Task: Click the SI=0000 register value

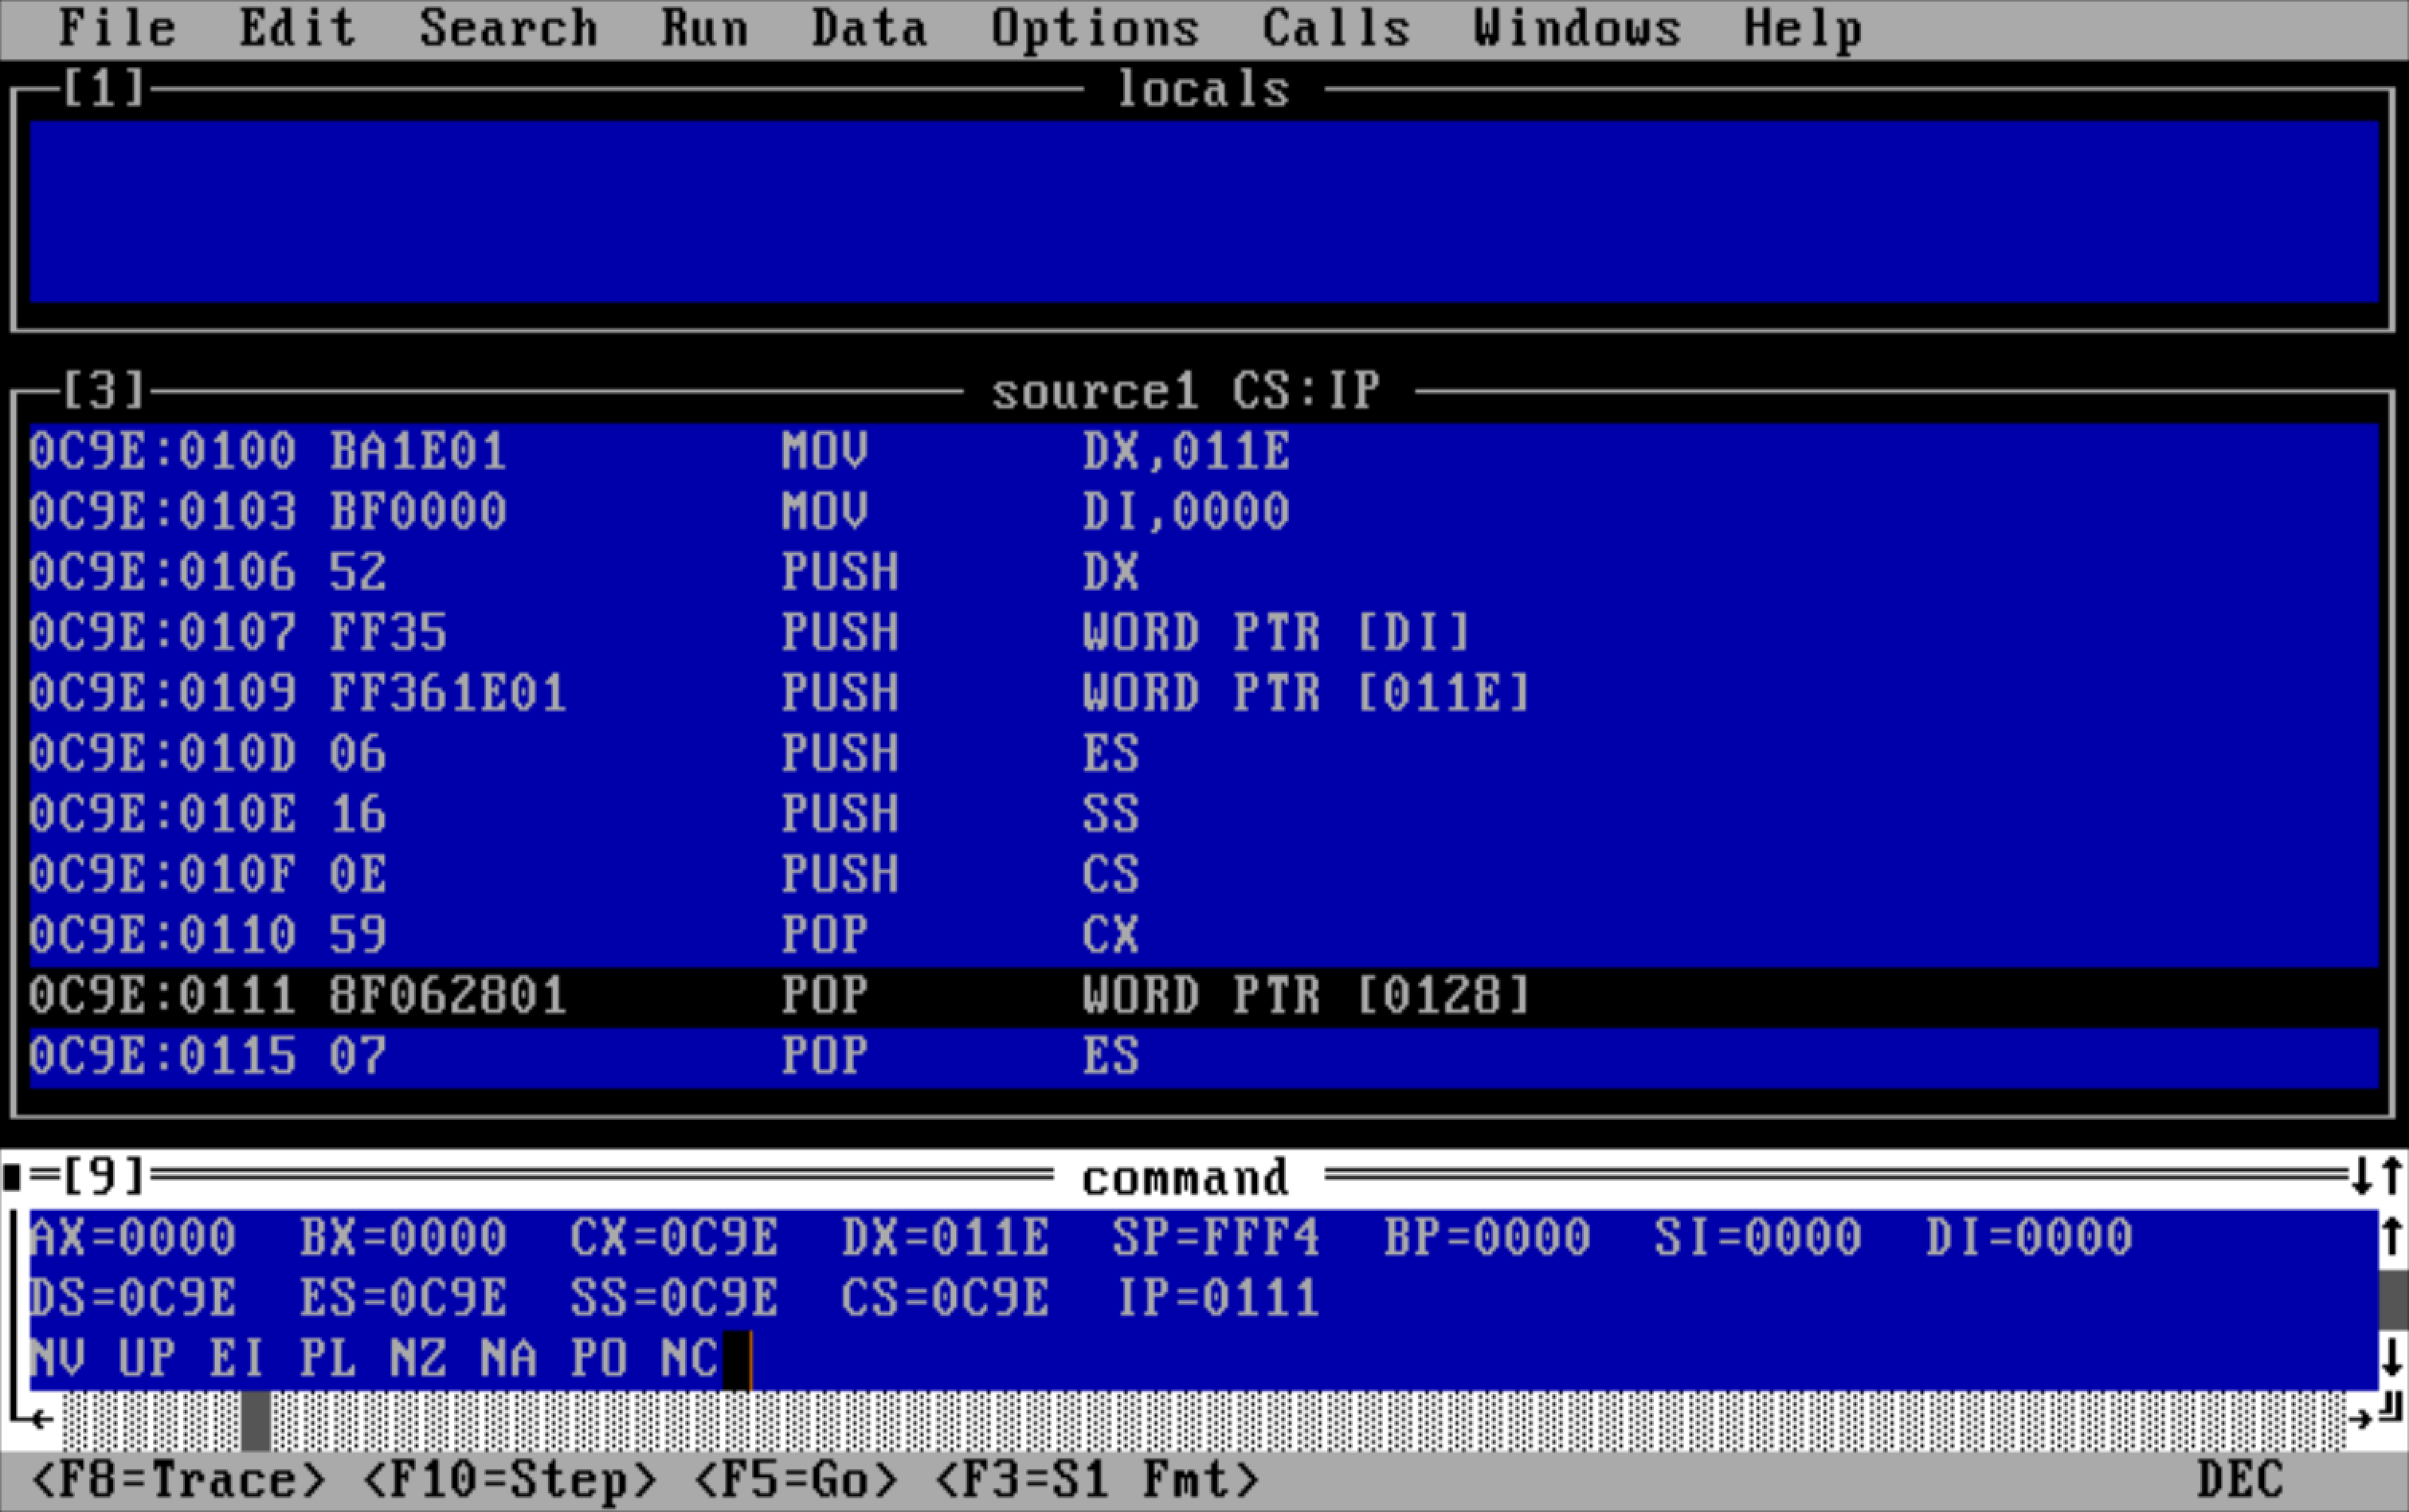Action: click(1759, 1238)
